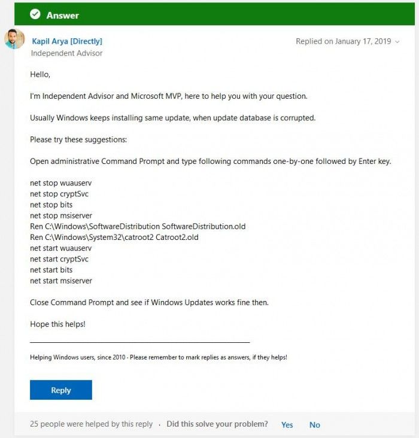Click the Ren SoftwareDistribution.old command line
Viewport: 419px width, 438px height.
click(x=138, y=227)
